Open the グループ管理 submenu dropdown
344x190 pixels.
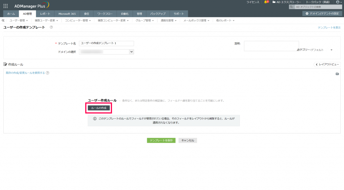coord(144,20)
